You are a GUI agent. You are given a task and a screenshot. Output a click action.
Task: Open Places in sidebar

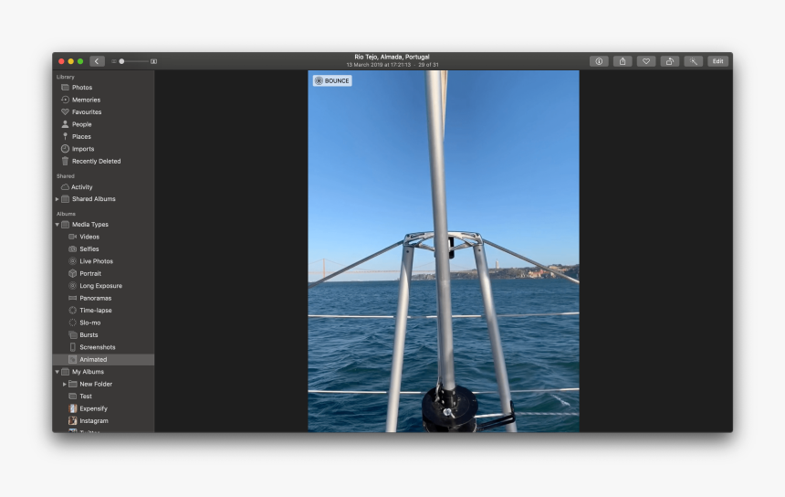103,136
